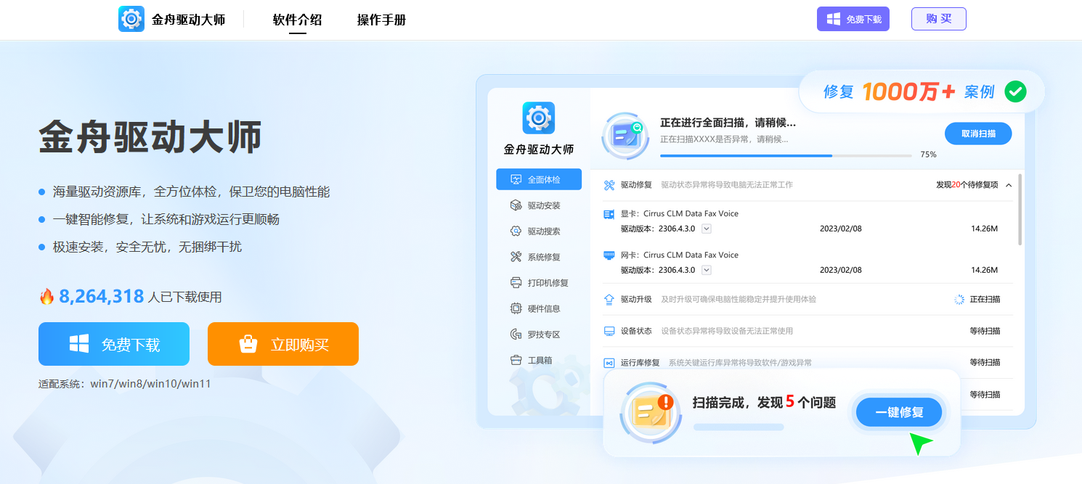Open the 显卡 driver version dropdown
The height and width of the screenshot is (484, 1082).
pos(707,229)
